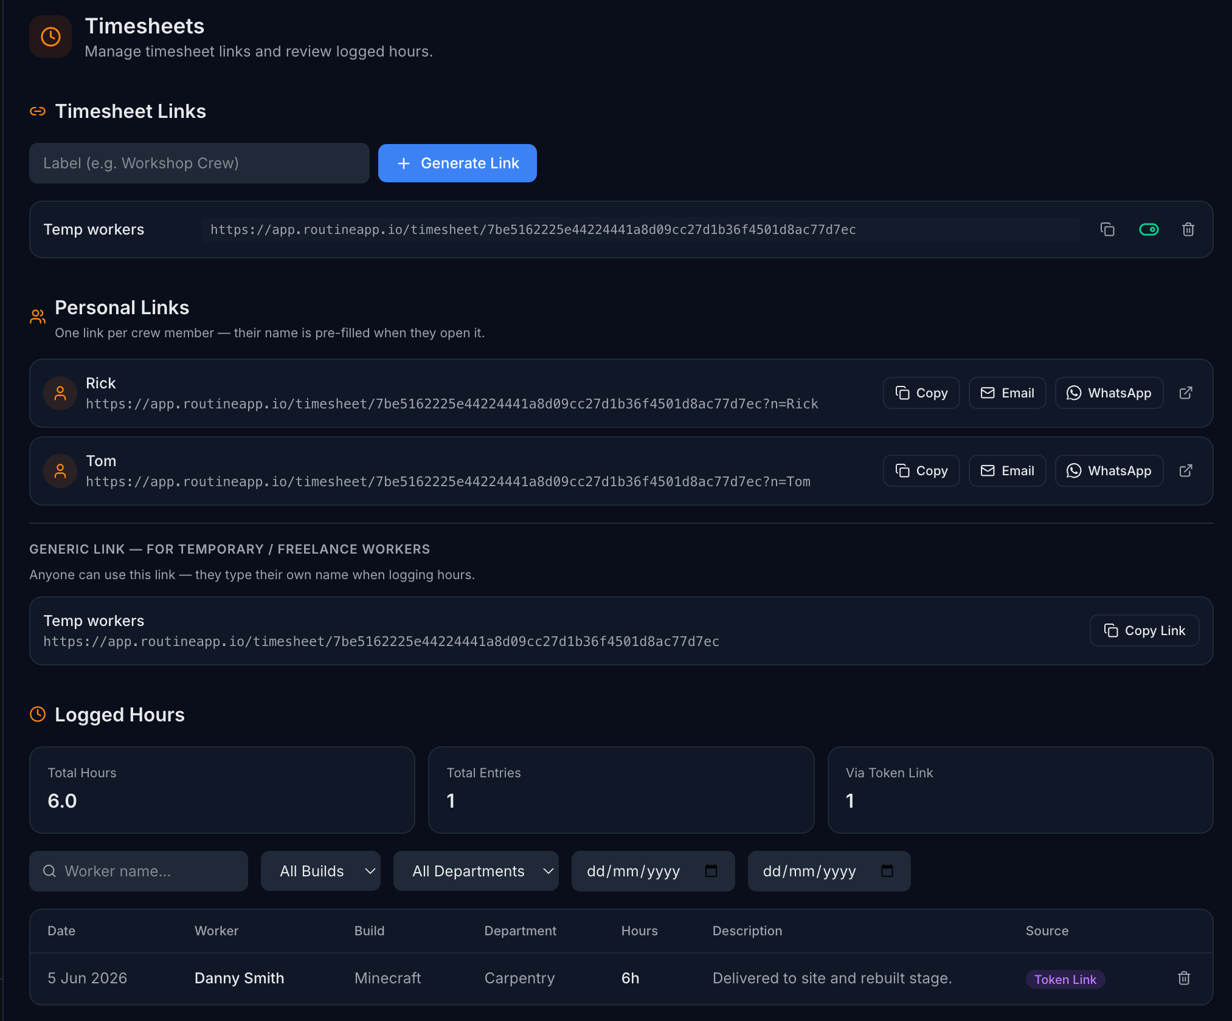This screenshot has width=1232, height=1021.
Task: Click the Danny Smith worker cell
Action: 239,978
